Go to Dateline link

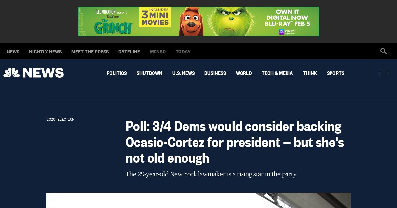[129, 52]
